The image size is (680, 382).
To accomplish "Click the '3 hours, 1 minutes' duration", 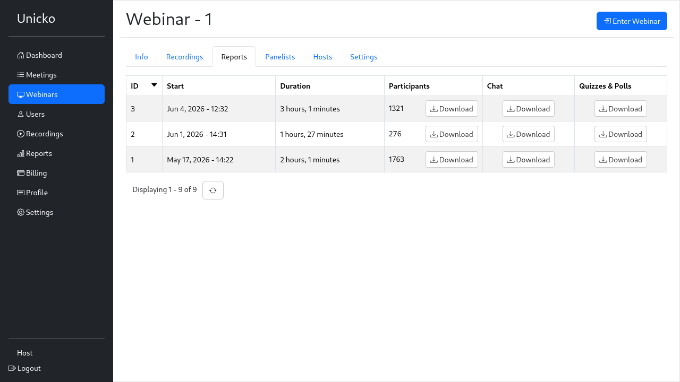I will click(310, 109).
